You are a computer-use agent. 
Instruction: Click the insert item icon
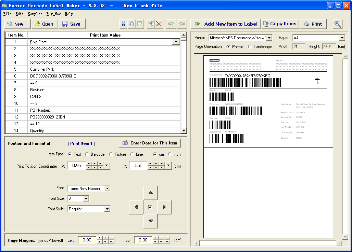(150, 24)
